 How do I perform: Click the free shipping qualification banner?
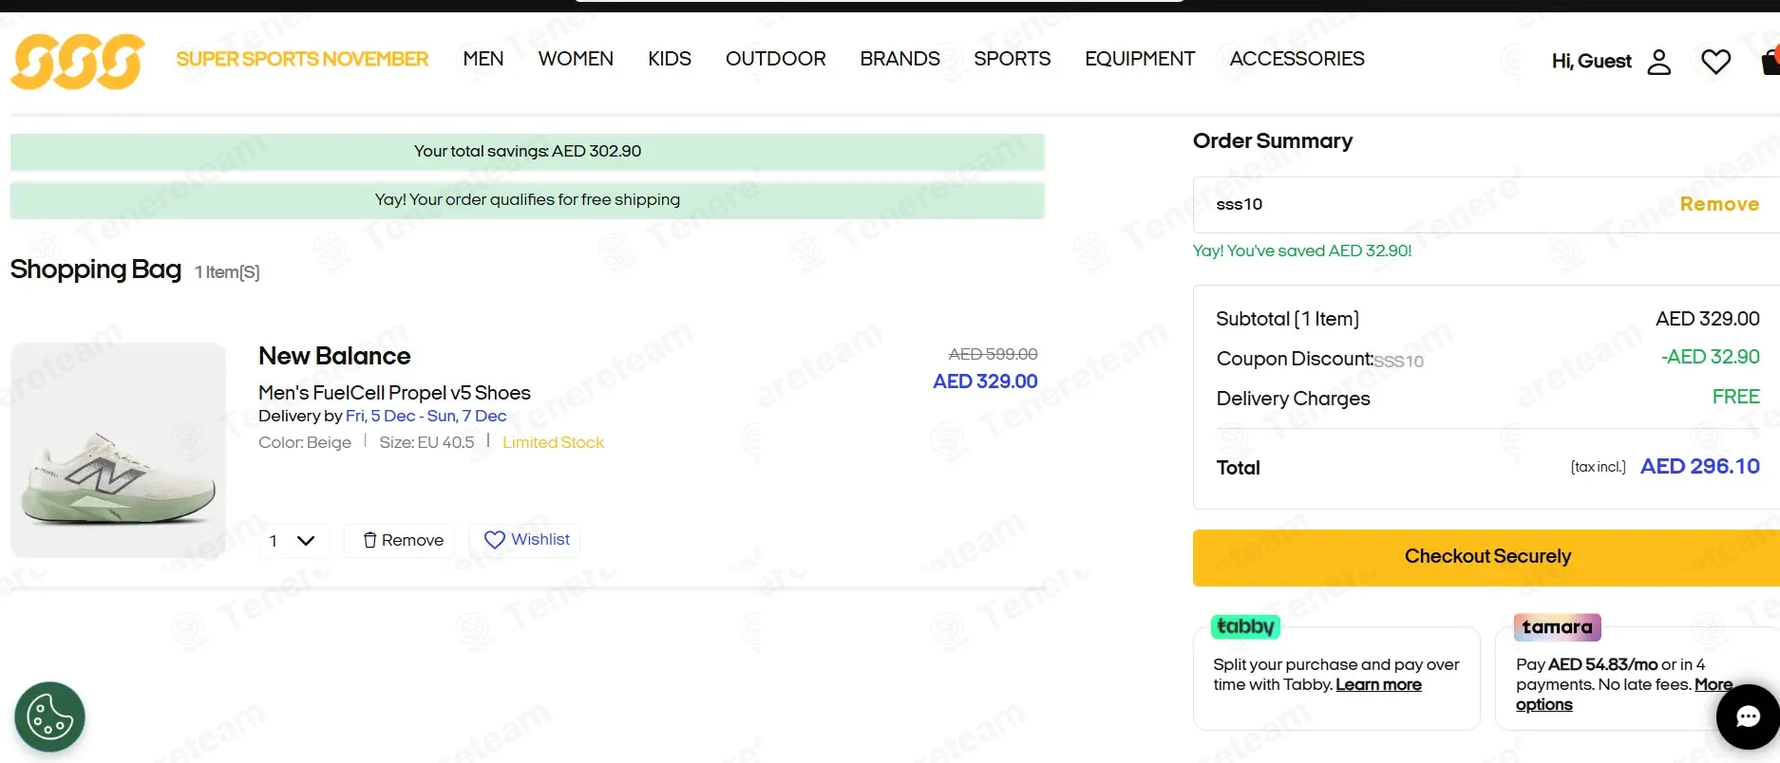point(527,200)
